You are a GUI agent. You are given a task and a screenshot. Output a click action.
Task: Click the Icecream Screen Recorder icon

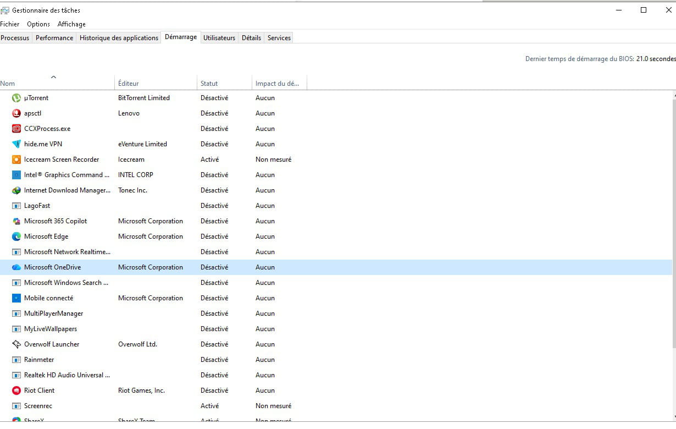(16, 159)
